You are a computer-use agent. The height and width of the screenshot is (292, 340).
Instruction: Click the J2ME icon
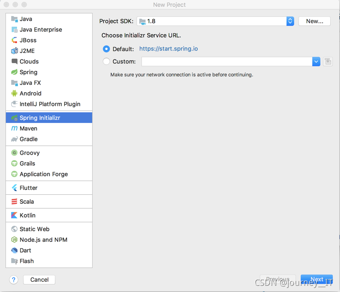14,51
